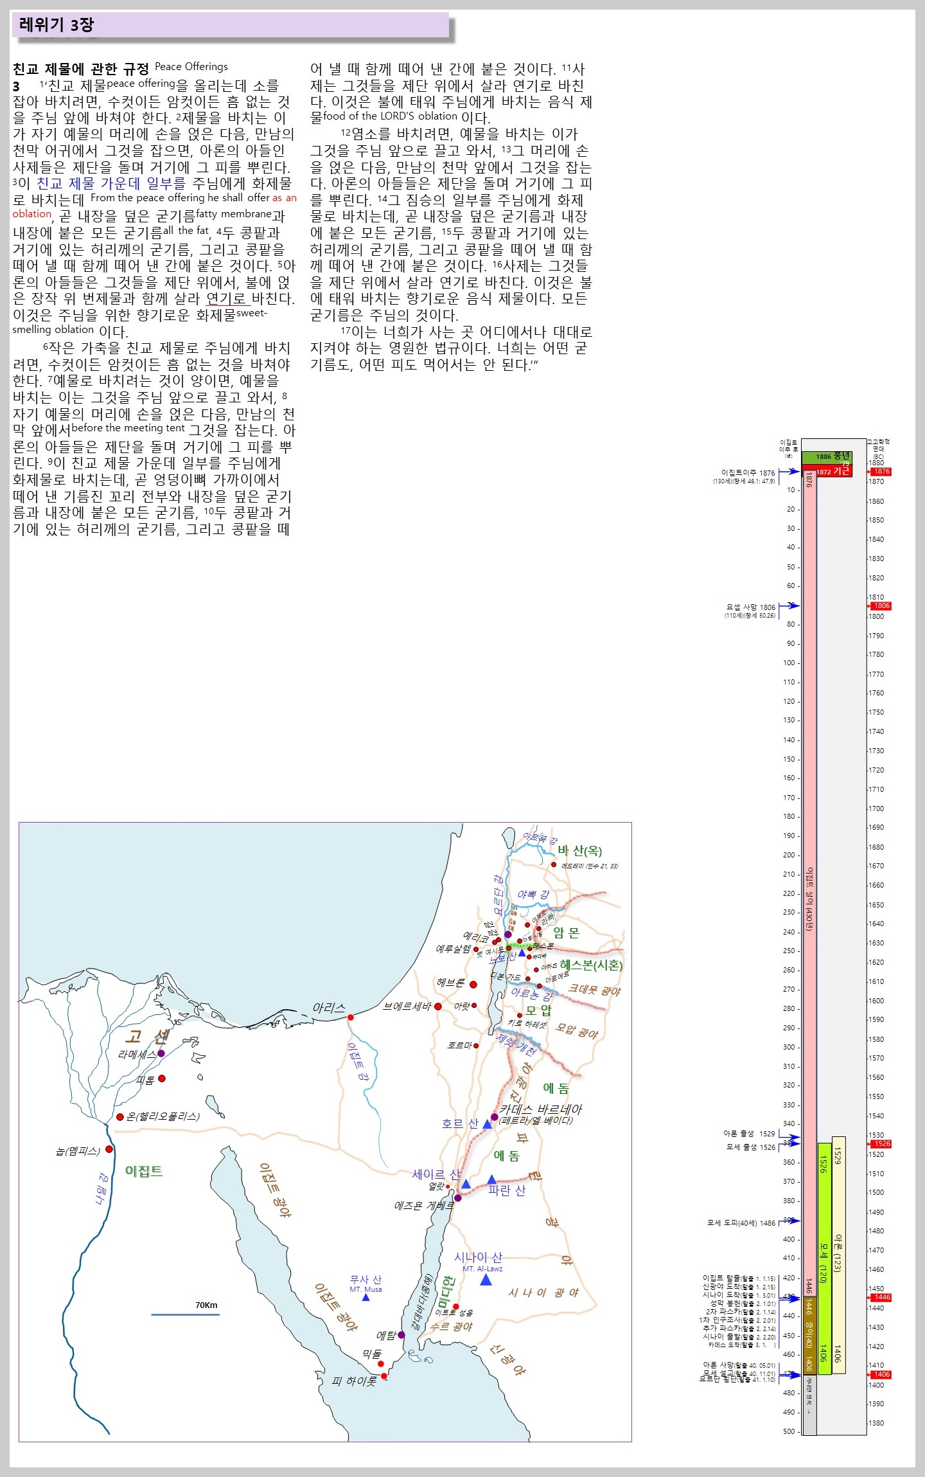Click the 아르논 강 river label
This screenshot has width=925, height=1477.
(532, 994)
